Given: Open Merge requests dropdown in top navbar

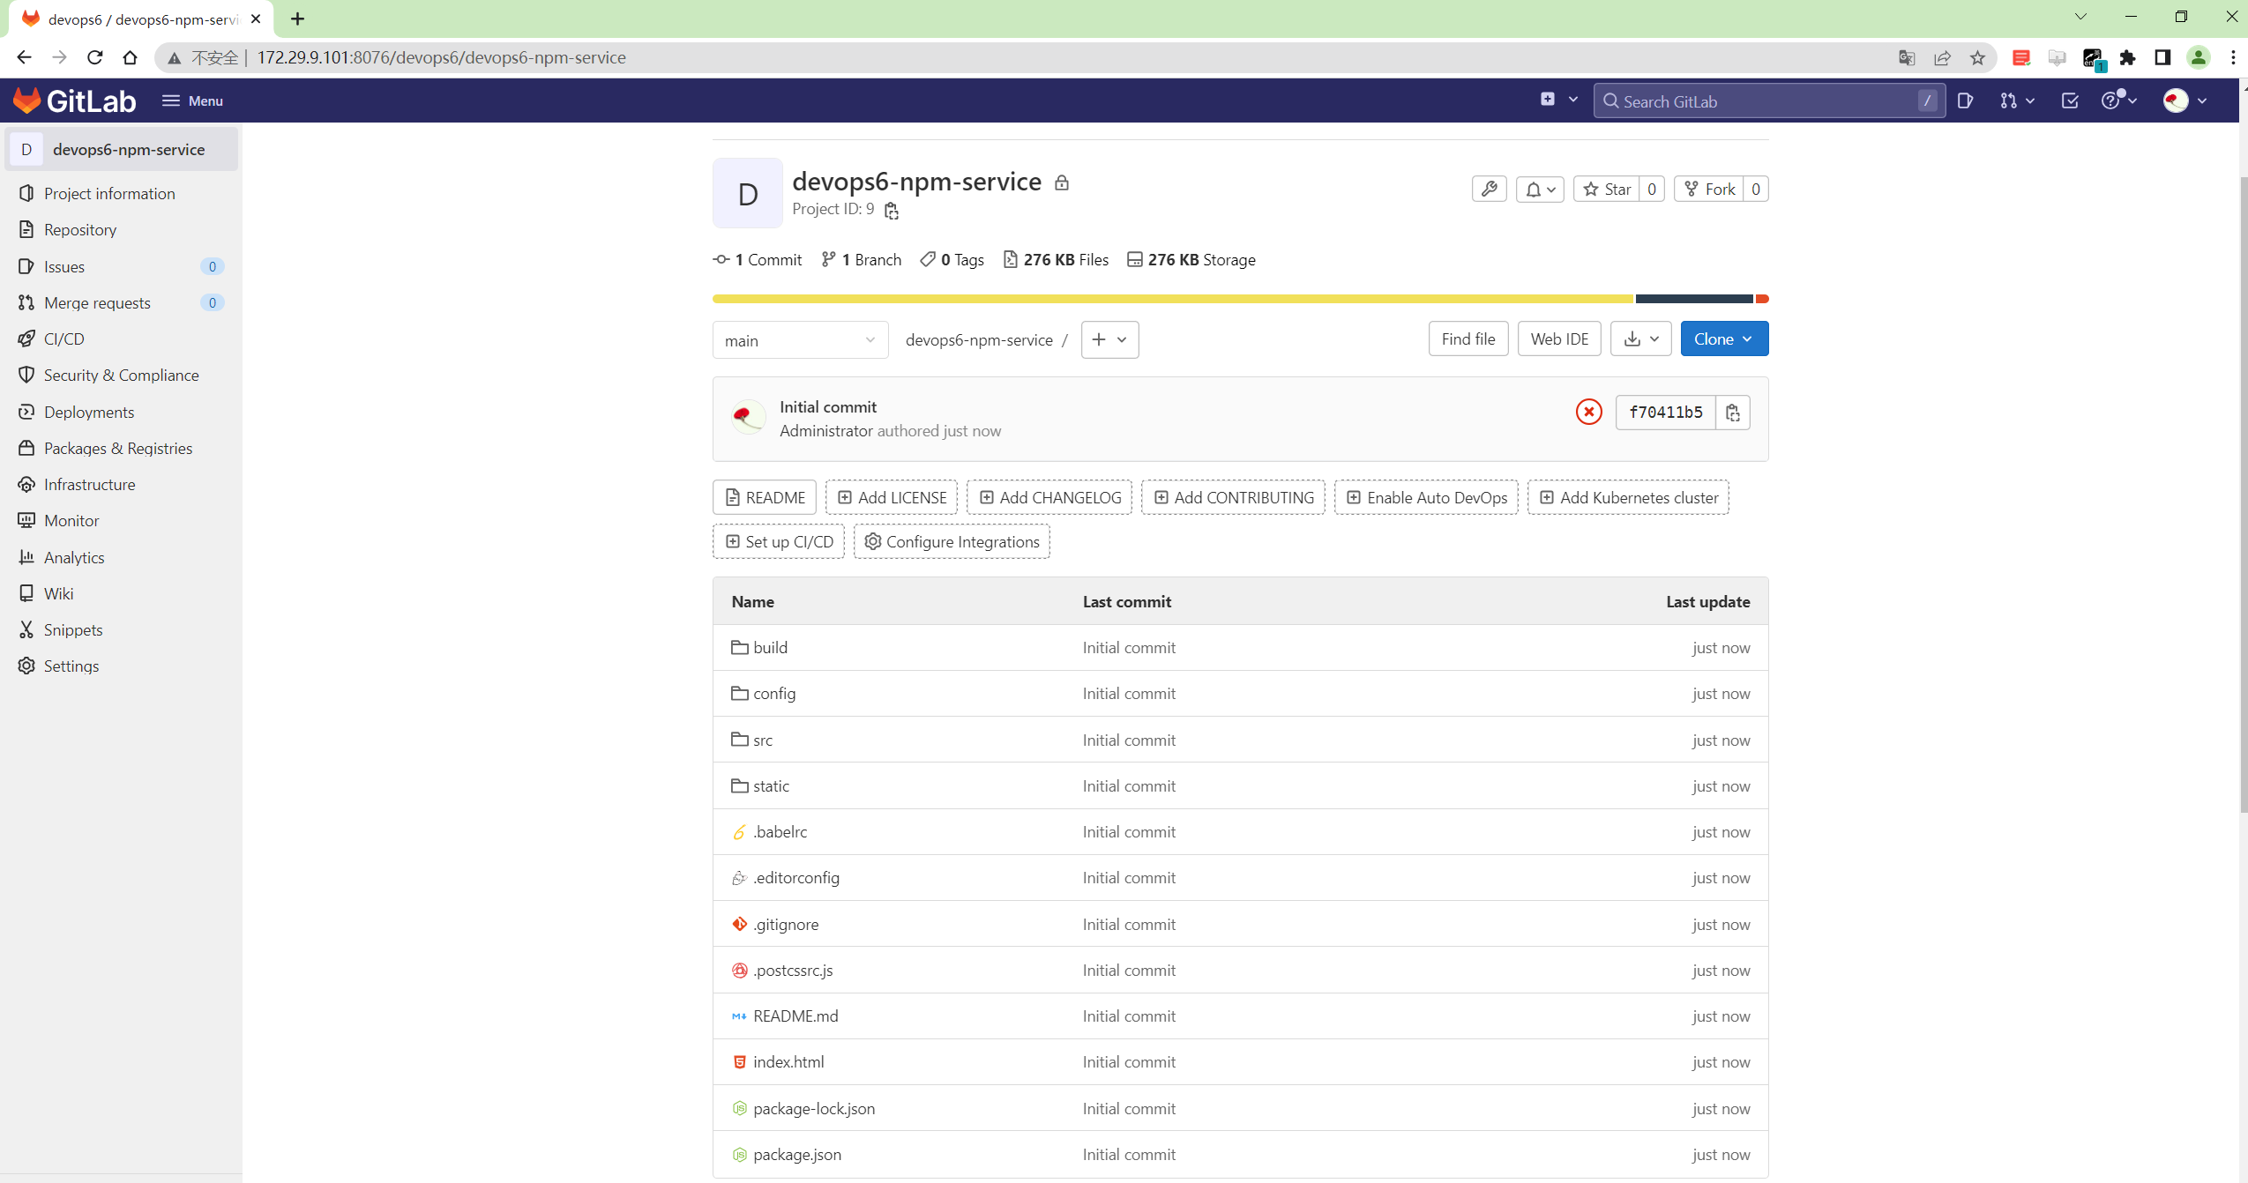Looking at the screenshot, I should point(2017,100).
